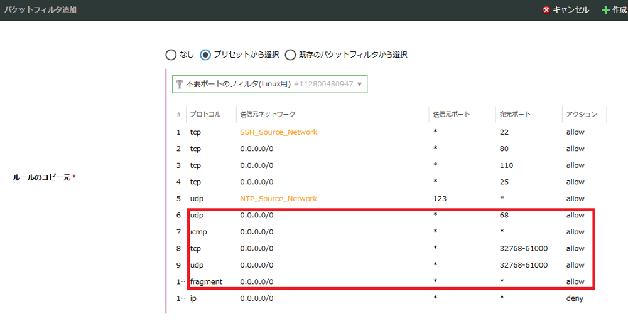Select the なし radio button

[171, 55]
